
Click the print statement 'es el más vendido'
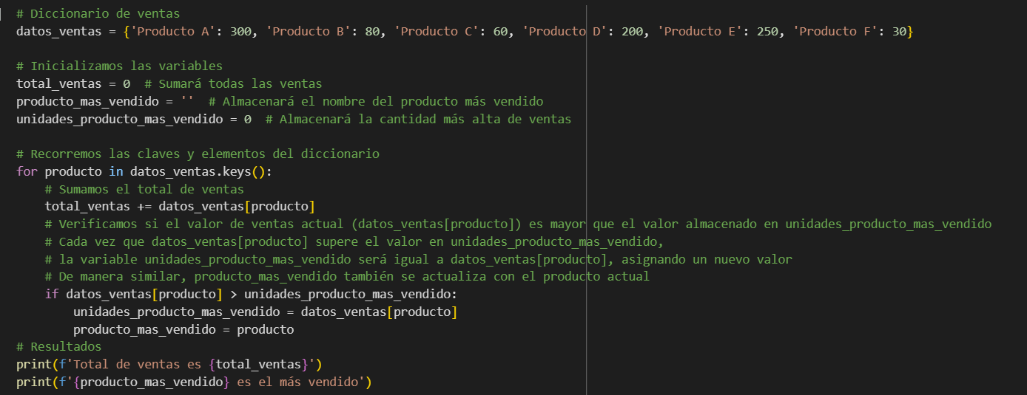click(194, 382)
